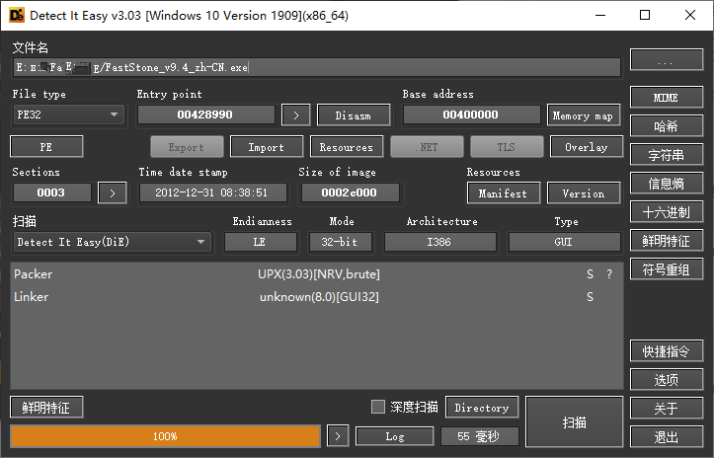Click the '?' info for UPX packer

(608, 274)
